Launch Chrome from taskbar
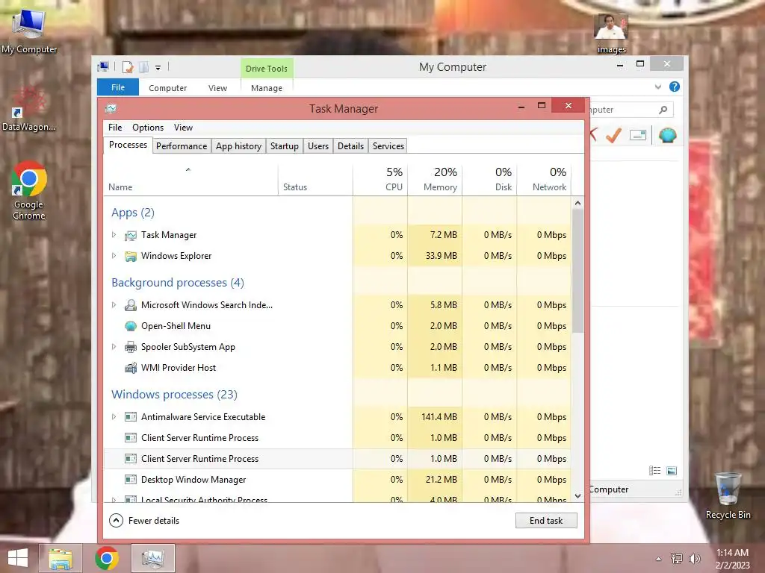This screenshot has height=573, width=765. (x=106, y=558)
